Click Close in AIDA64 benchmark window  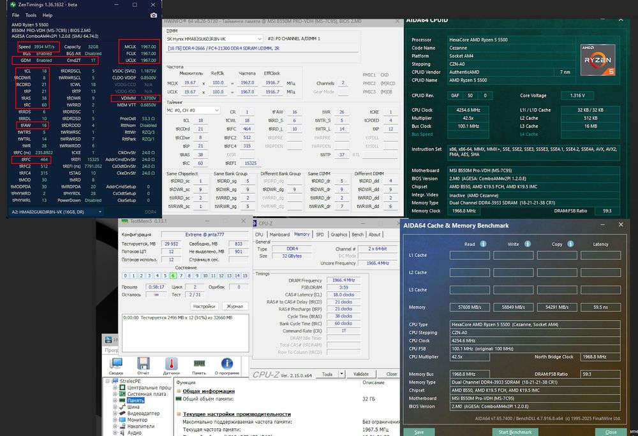click(x=611, y=432)
